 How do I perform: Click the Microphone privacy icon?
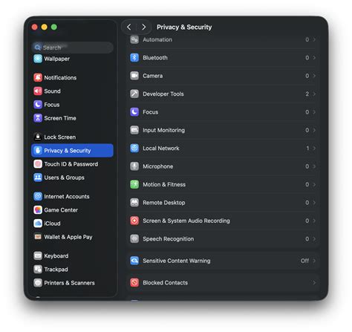click(134, 166)
